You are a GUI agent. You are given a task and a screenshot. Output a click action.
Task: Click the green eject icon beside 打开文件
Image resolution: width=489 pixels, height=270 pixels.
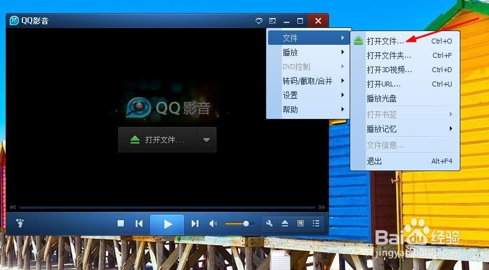tap(358, 41)
